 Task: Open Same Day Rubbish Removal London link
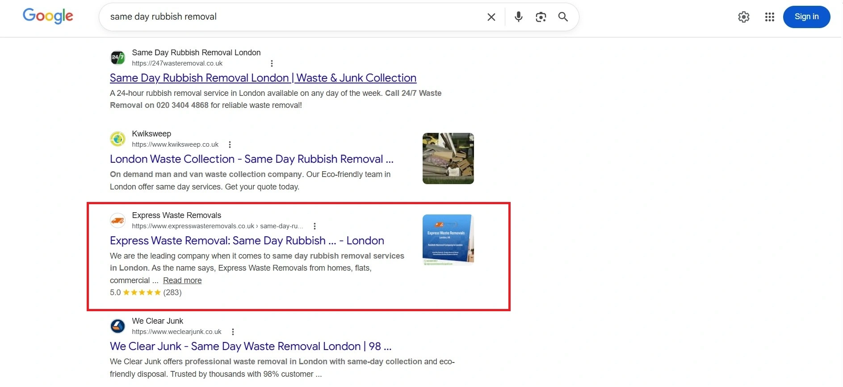point(263,78)
